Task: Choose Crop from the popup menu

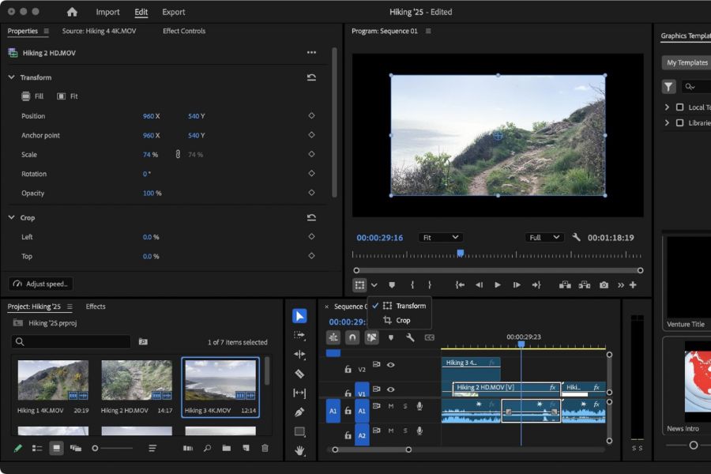Action: 403,320
